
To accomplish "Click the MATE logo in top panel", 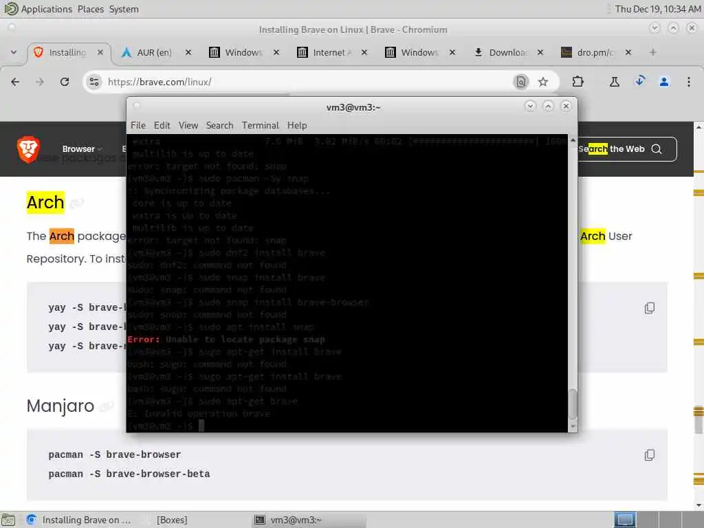I will pos(11,8).
